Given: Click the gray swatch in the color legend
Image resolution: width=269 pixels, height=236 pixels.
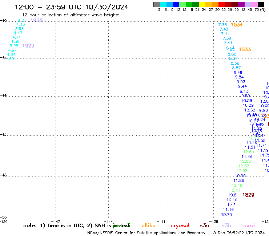Looking at the screenshot, I should 157,4.
